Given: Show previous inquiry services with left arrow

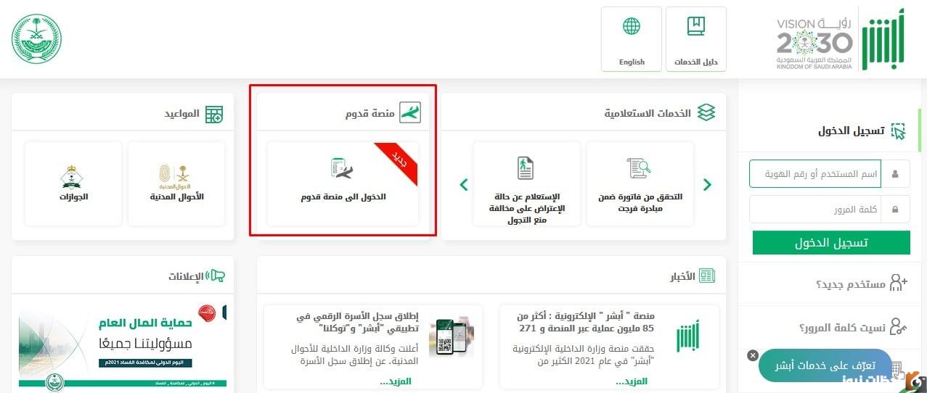Looking at the screenshot, I should 464,184.
